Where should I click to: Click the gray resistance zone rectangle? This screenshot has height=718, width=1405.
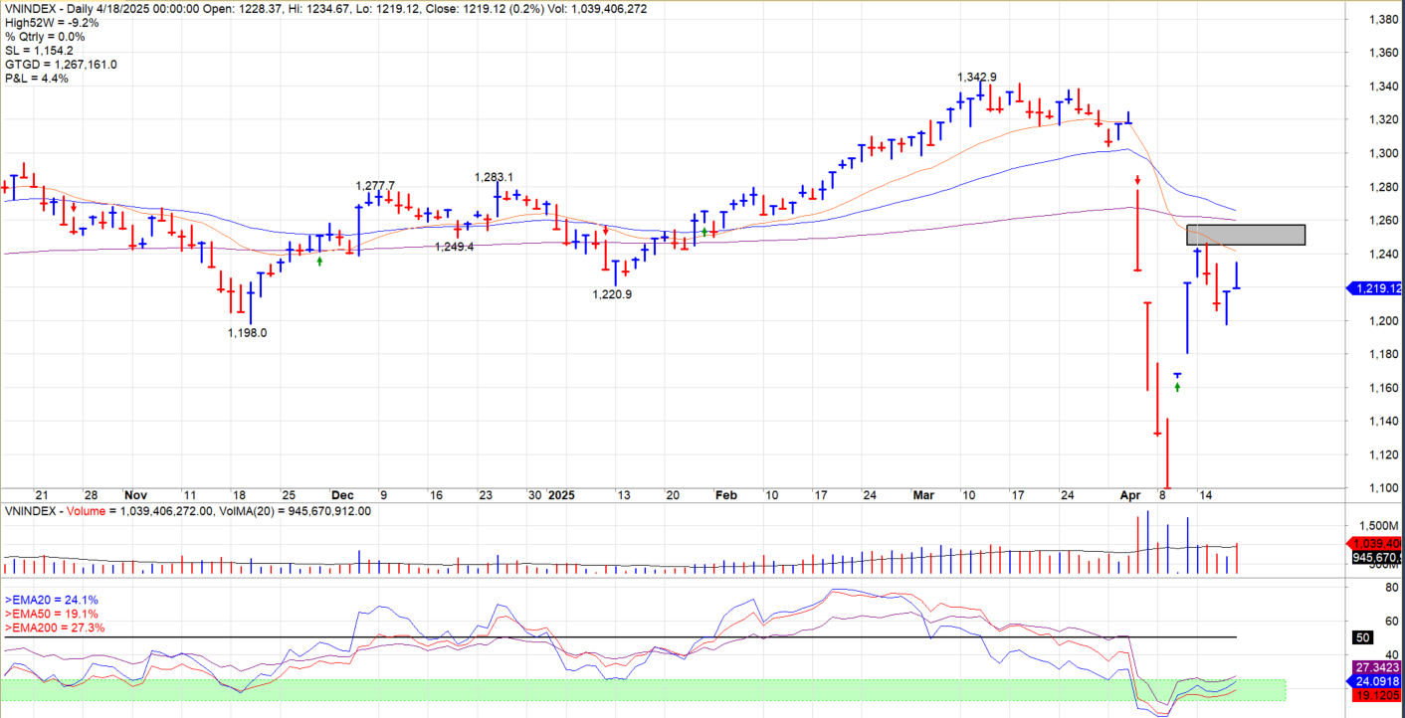[1246, 235]
